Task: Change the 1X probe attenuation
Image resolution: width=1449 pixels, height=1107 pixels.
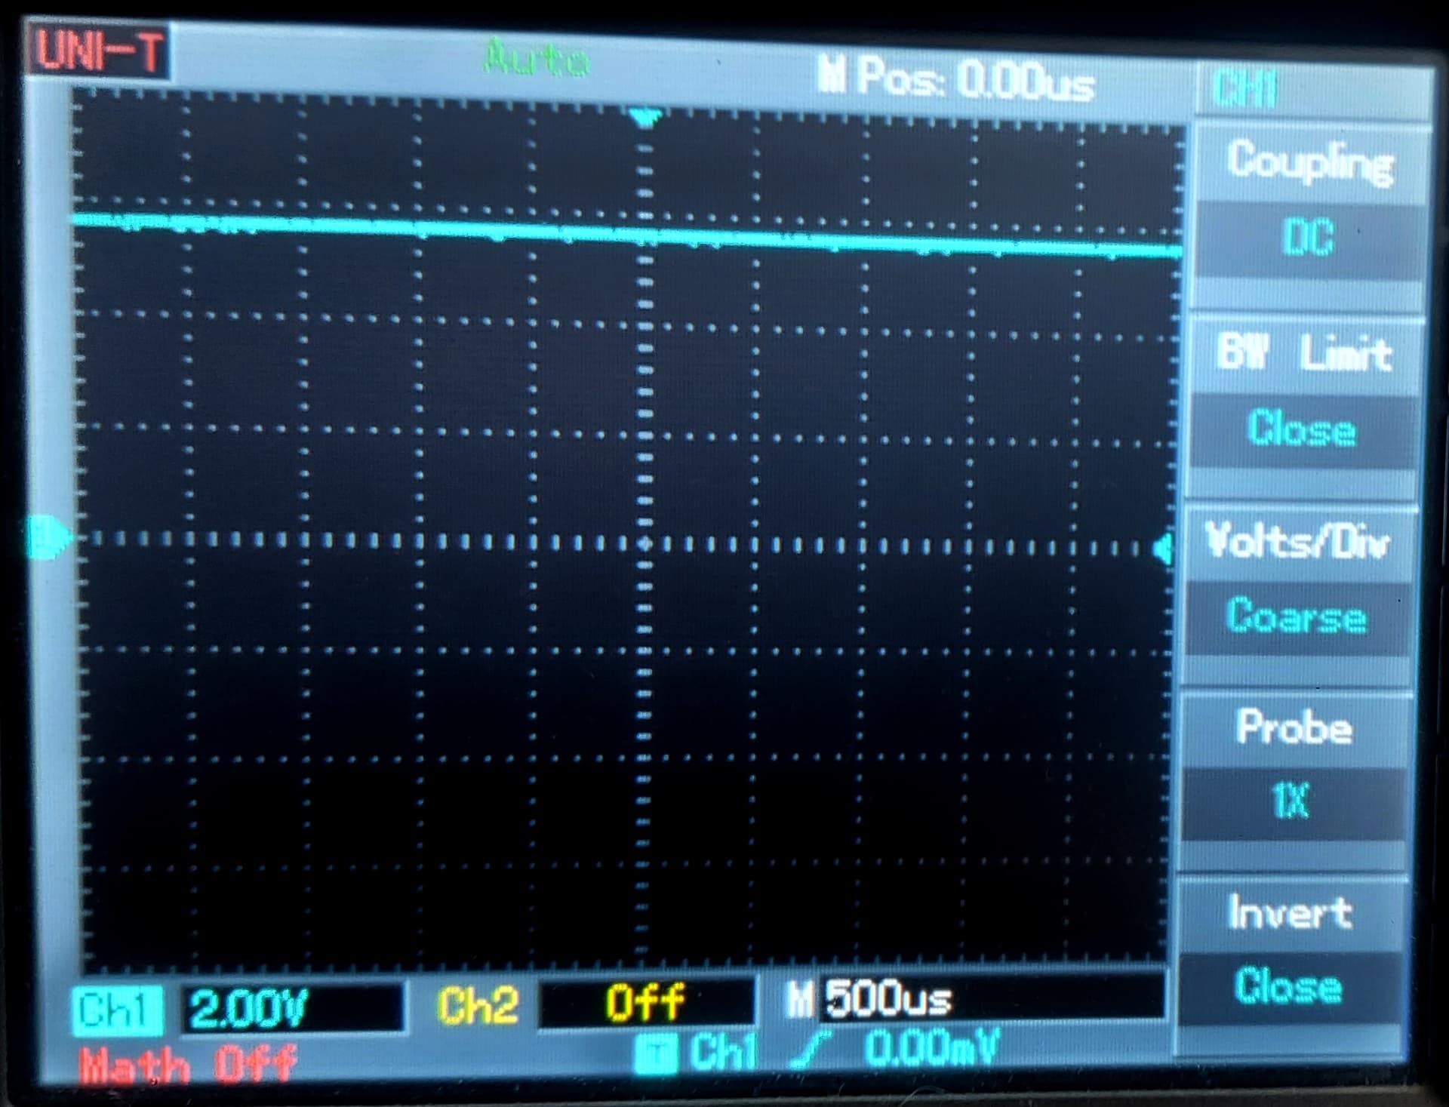Action: click(1291, 801)
